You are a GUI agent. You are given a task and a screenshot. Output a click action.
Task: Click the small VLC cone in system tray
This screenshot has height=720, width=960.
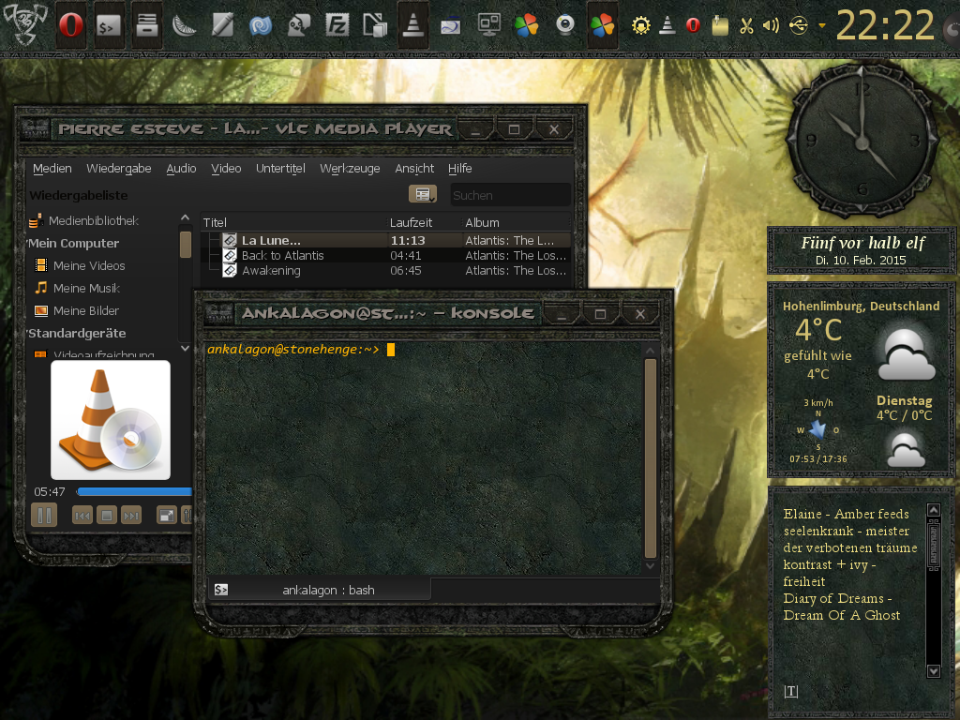(x=667, y=25)
